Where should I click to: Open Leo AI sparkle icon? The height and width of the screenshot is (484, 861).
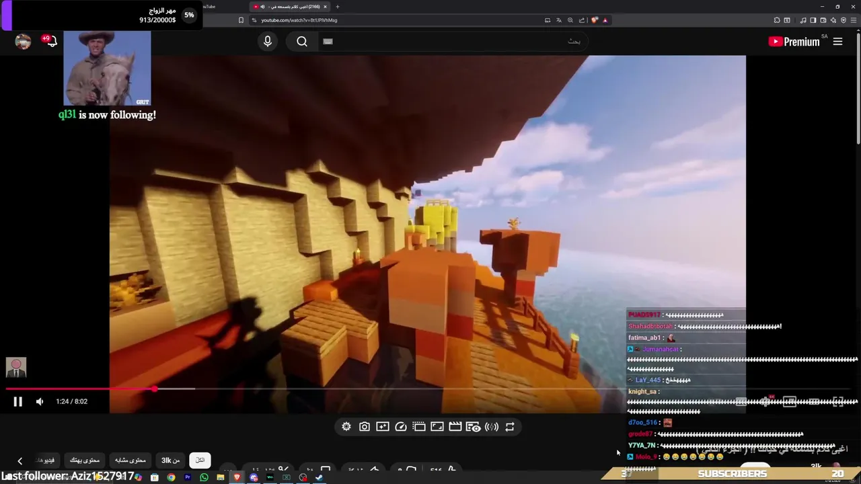(833, 20)
